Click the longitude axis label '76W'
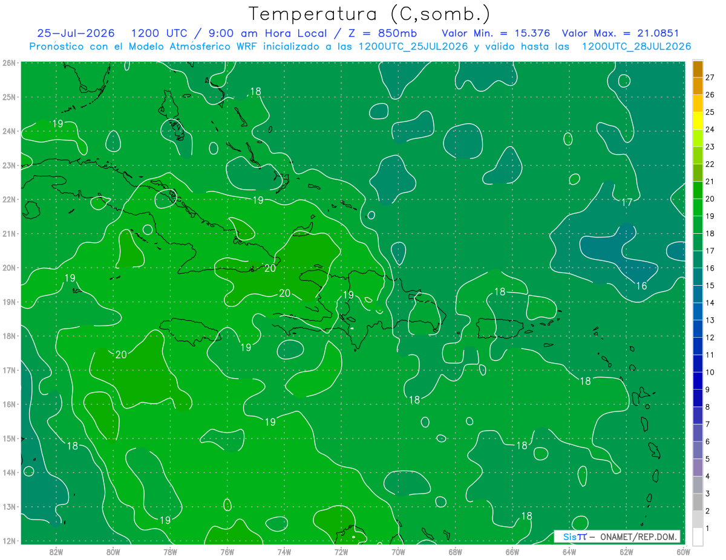The width and height of the screenshot is (726, 560). tap(227, 552)
